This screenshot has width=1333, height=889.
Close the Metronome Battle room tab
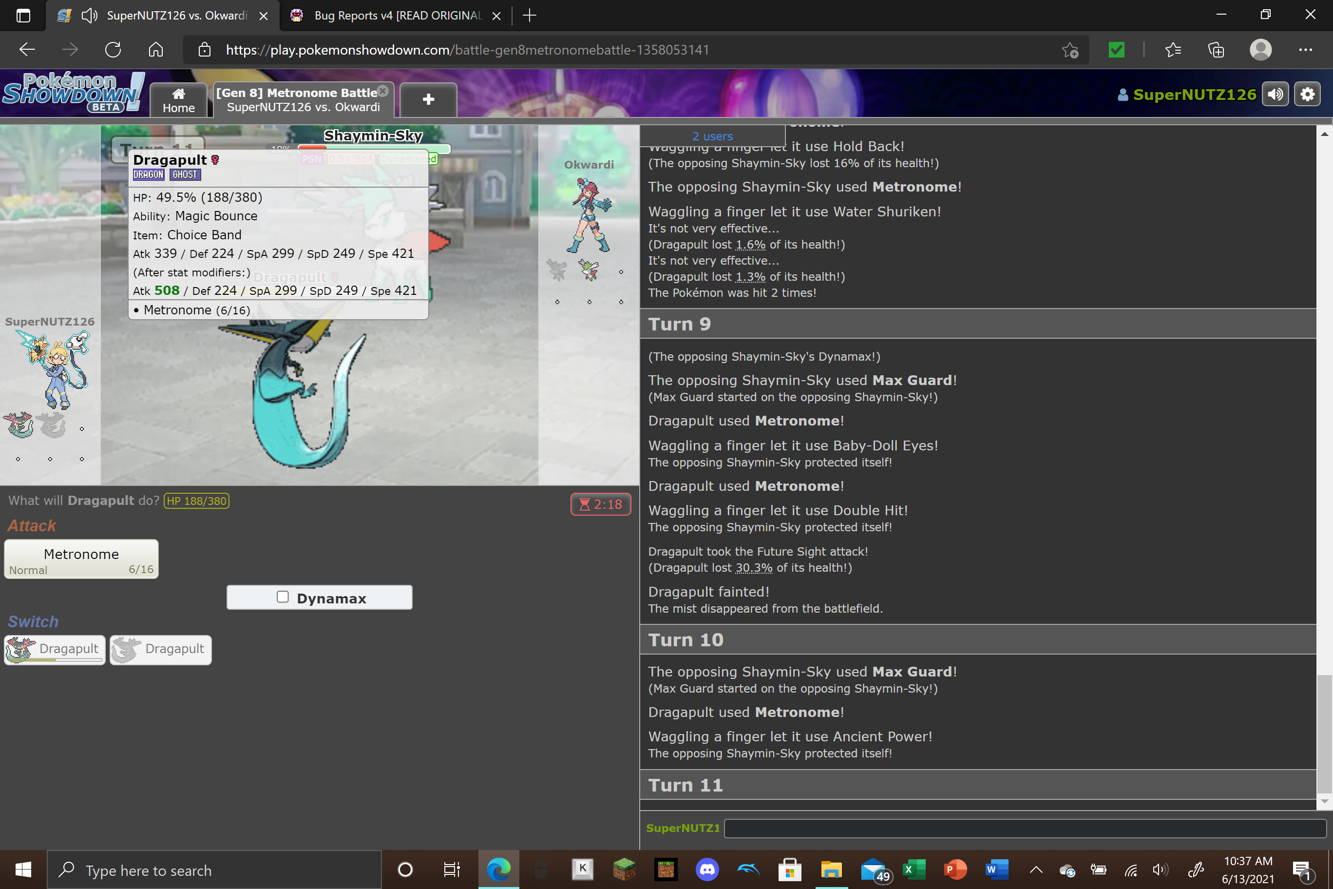(383, 91)
